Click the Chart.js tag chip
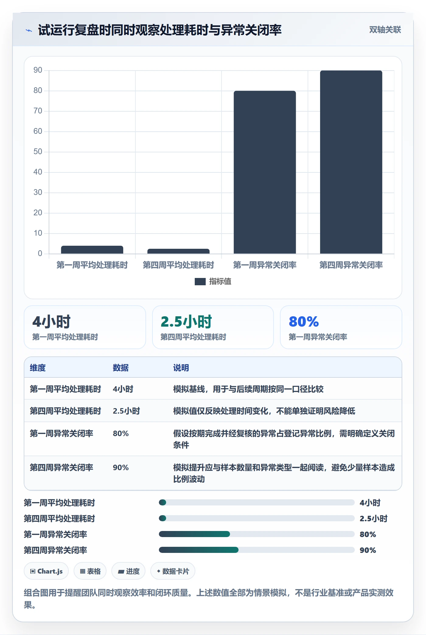This screenshot has height=635, width=426. click(46, 571)
